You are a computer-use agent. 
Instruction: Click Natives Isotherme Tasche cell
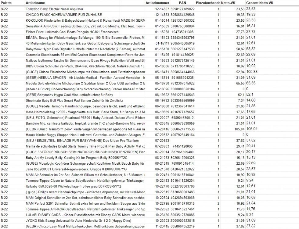point(85,60)
